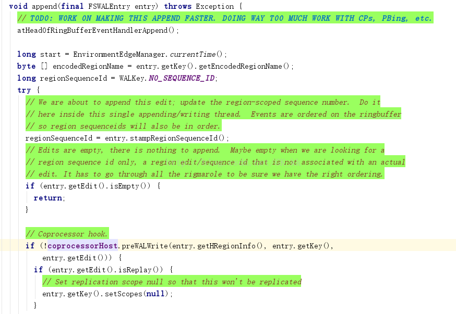This screenshot has height=314, width=456.
Task: Click the "throws" keyword in method signature
Action: click(178, 6)
